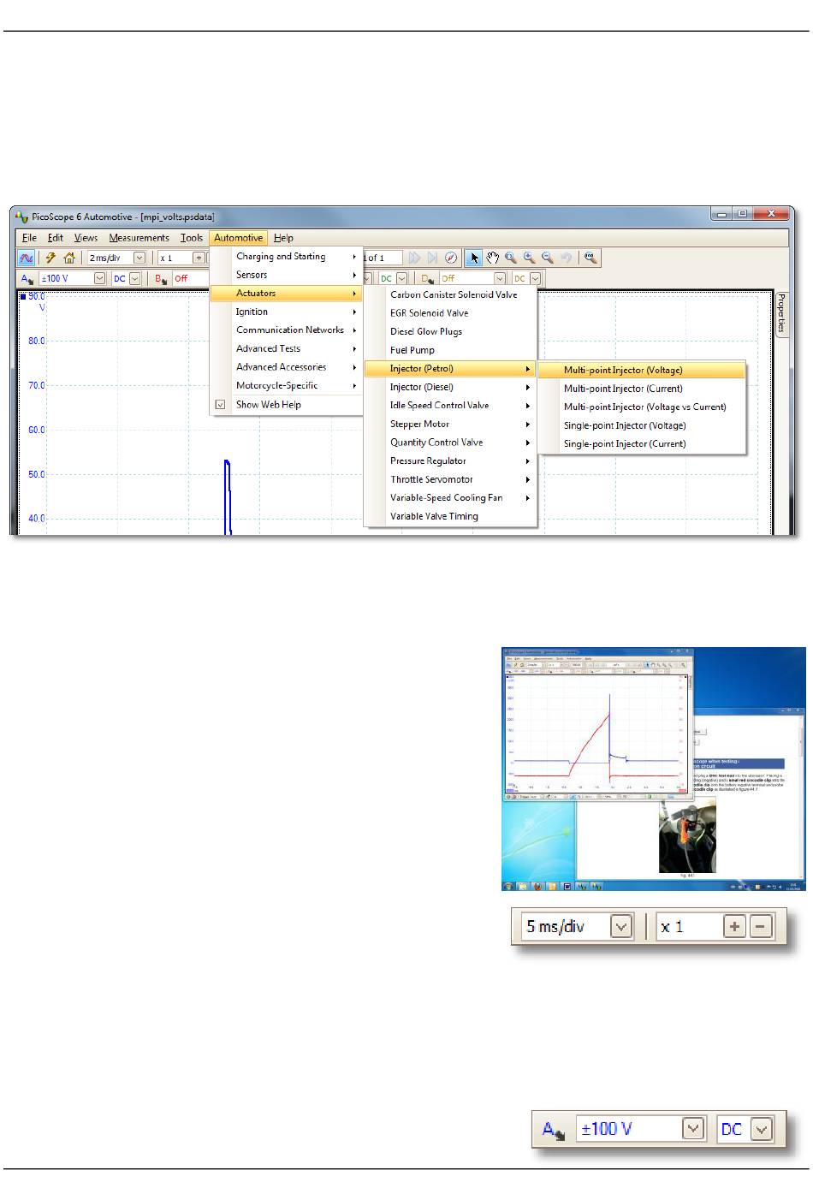Open the enlarged 5 ms/div dropdown

click(621, 926)
